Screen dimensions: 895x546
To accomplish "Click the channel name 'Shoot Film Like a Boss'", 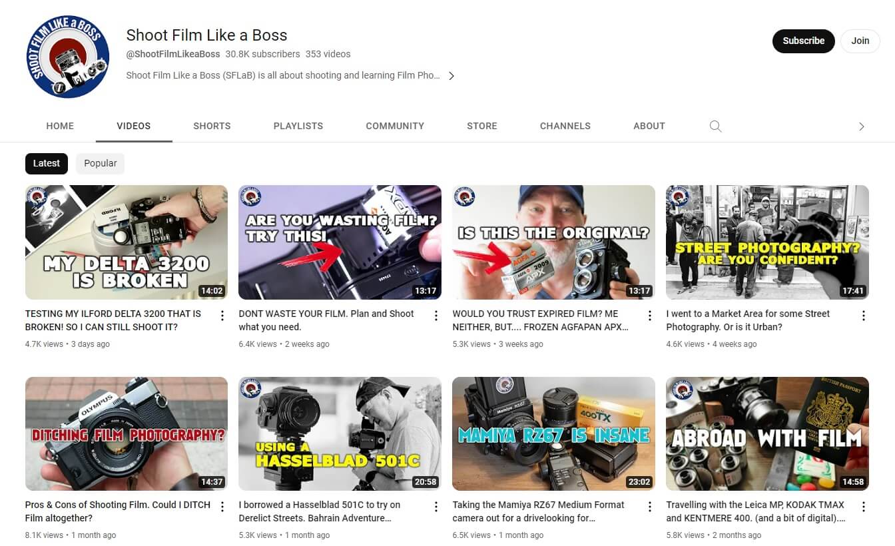I will pyautogui.click(x=207, y=35).
